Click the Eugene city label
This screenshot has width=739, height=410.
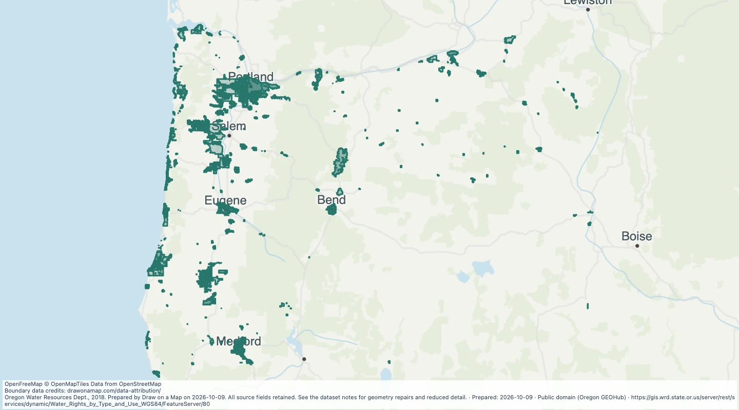[225, 200]
